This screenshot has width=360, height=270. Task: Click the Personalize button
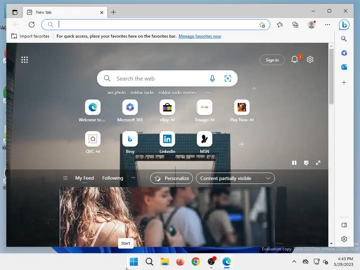click(172, 178)
